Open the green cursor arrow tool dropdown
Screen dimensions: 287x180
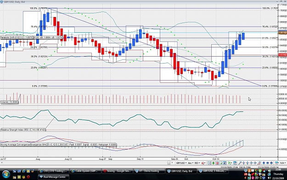[x=230, y=163]
